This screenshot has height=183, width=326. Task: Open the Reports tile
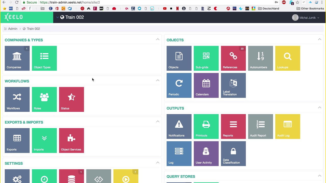pos(233,127)
